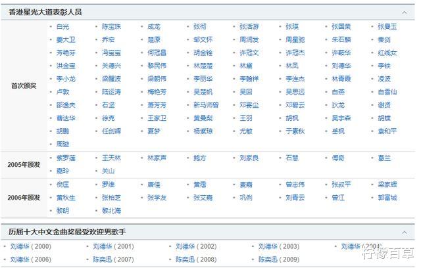
Task: Open the 陈奕迅 (2009) entry
Action: coord(279,259)
